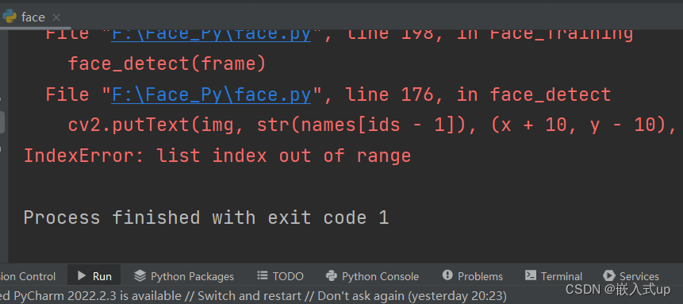683x304 pixels.
Task: Click the Run play icon
Action: click(x=82, y=275)
